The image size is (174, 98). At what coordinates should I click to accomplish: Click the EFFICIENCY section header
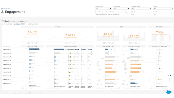pyautogui.click(x=160, y=27)
